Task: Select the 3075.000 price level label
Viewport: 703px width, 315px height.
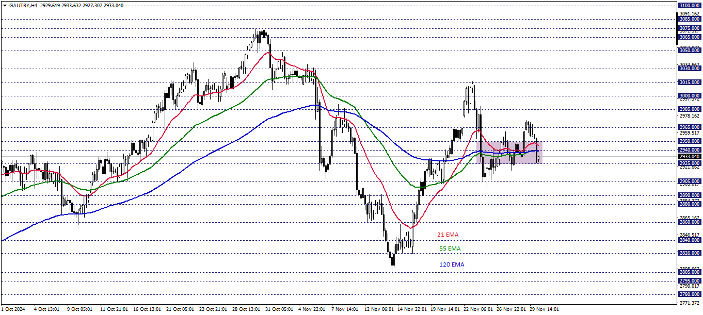Action: 690,28
